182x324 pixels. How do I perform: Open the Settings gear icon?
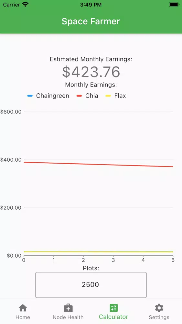coord(159,308)
